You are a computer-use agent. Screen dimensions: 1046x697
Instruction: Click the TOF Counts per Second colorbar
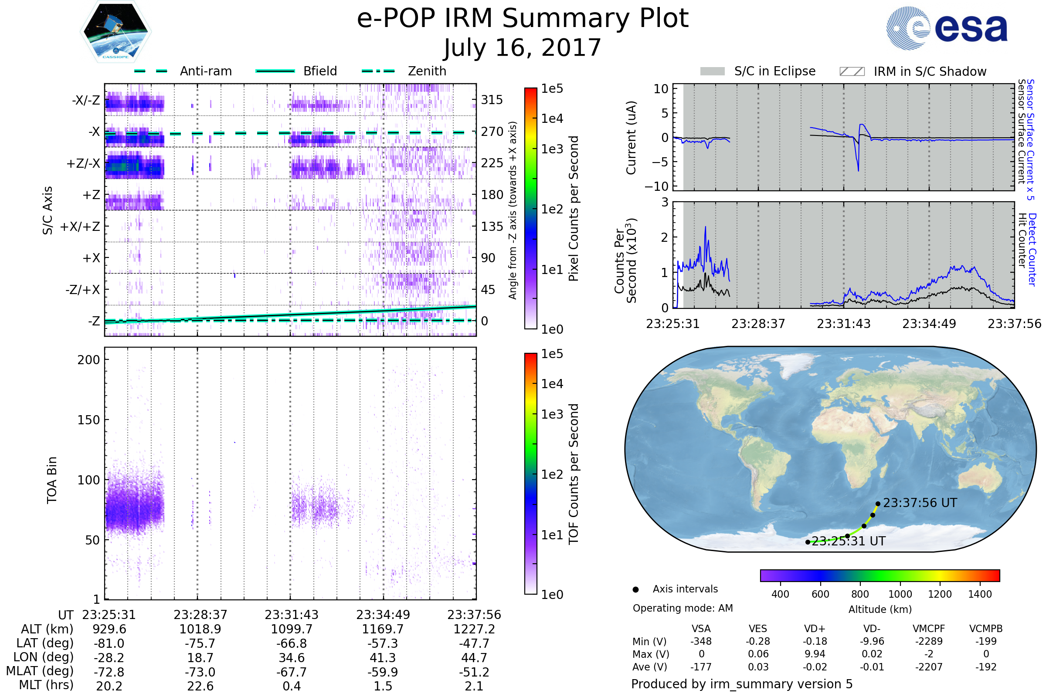point(530,474)
